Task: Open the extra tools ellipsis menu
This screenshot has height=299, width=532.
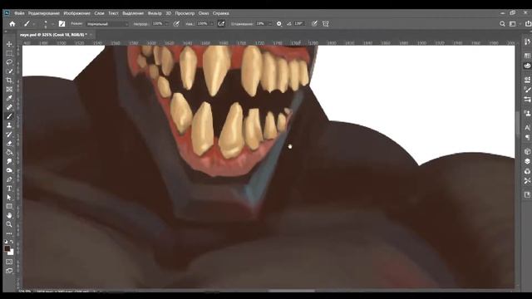Action: [x=9, y=233]
